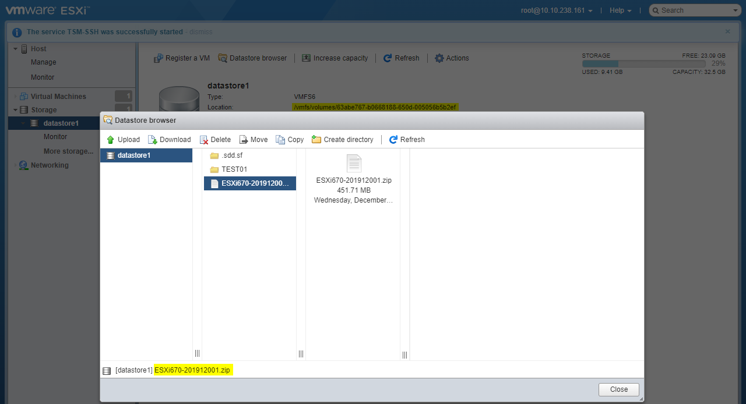
Task: Click the ESXi670-201912001.zip file thumbnail
Action: coord(354,164)
